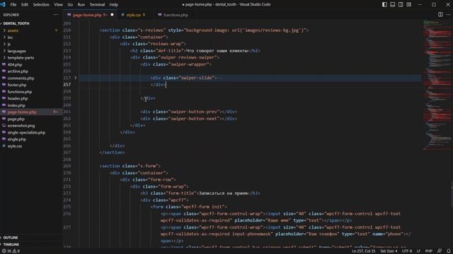Toggle the secondary sidebar layout icon
This screenshot has height=254, width=453.
(x=401, y=5)
